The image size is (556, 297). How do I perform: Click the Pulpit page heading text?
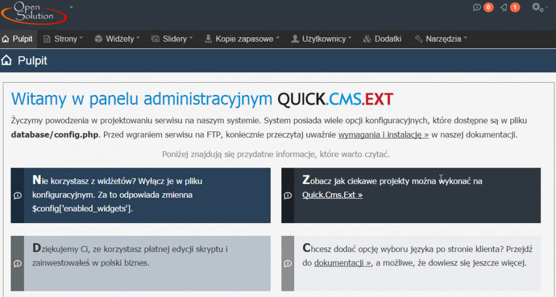(x=32, y=61)
